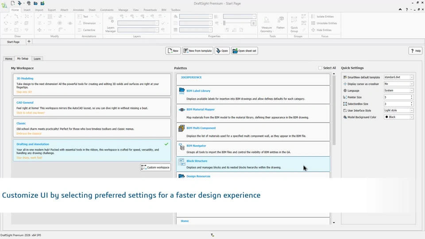The image size is (425, 239).
Task: Select the Text annotation tool
Action: coord(83,16)
